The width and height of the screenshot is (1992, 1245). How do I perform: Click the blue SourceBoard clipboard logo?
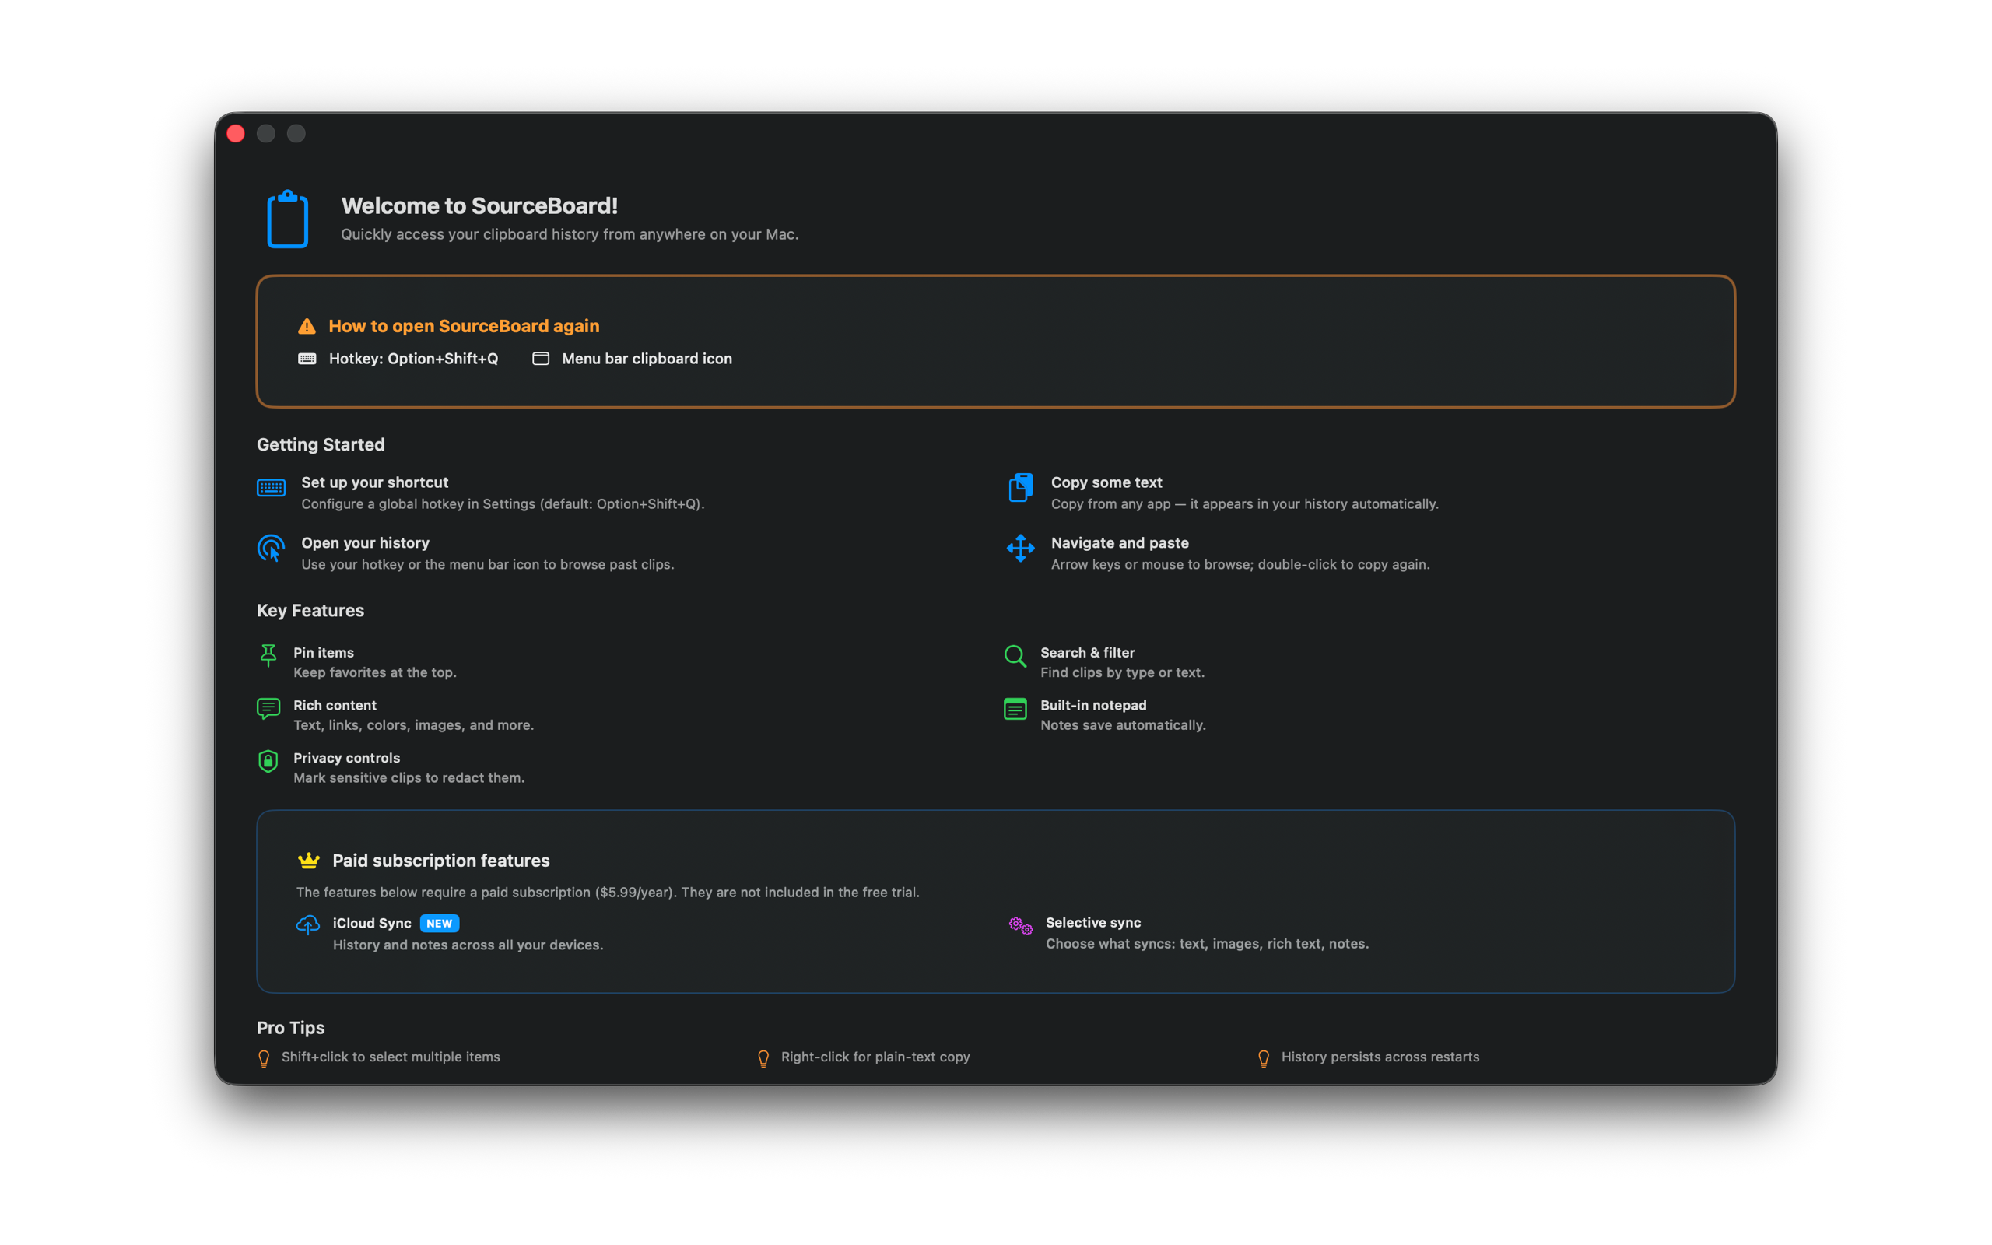click(x=287, y=219)
